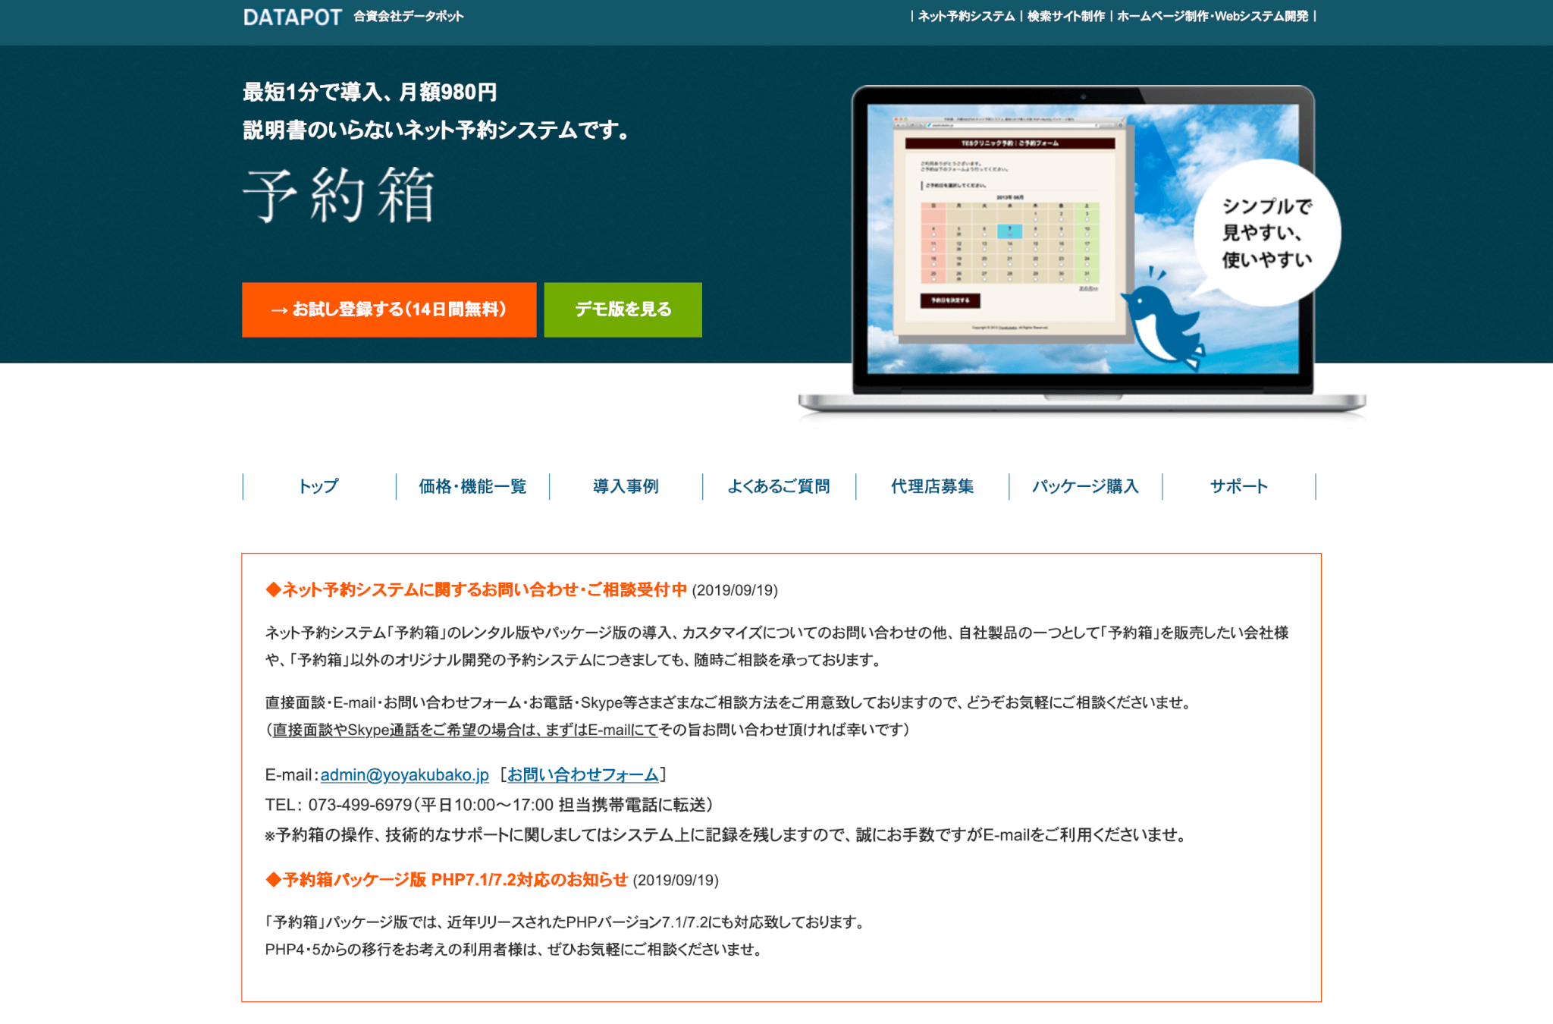This screenshot has height=1024, width=1553.
Task: Open よくあるご質問 page
Action: (x=779, y=486)
